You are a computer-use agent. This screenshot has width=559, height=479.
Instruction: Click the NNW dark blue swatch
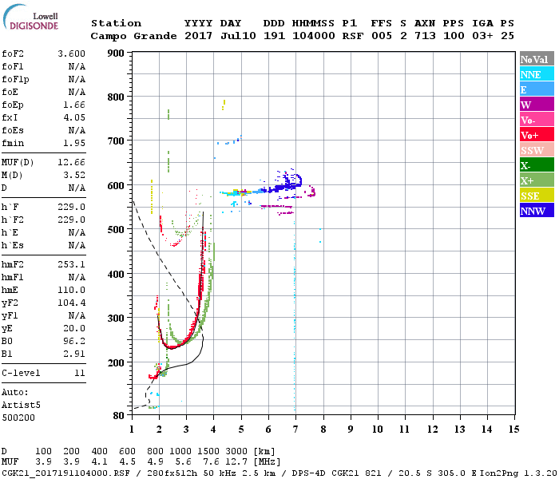click(537, 210)
